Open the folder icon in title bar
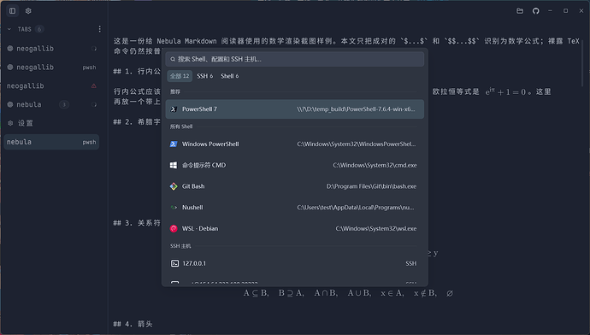The width and height of the screenshot is (590, 335). pyautogui.click(x=520, y=11)
